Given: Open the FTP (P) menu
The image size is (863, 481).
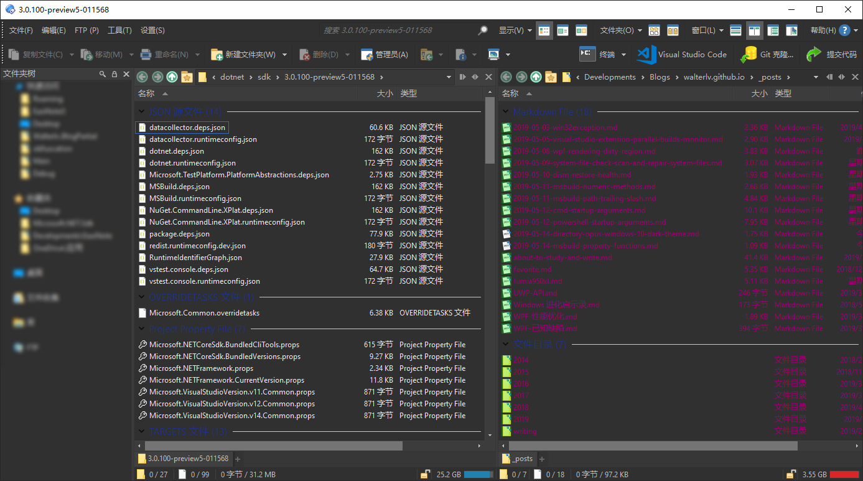Looking at the screenshot, I should click(86, 30).
